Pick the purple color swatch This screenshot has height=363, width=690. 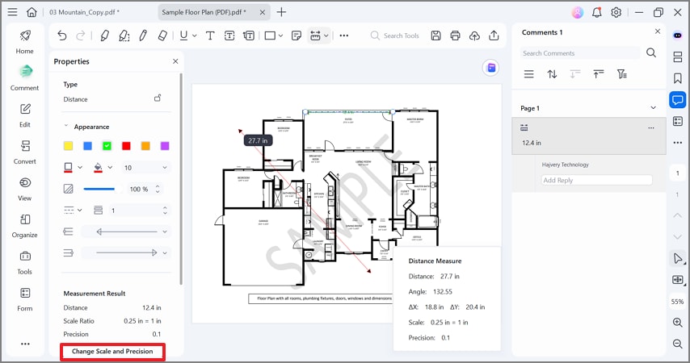[x=165, y=145]
